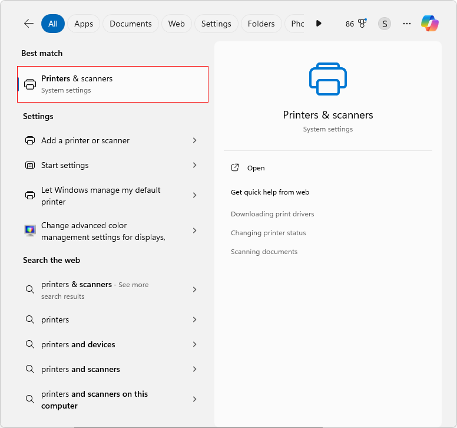Open the Copilot icon
457x428 pixels.
(430, 24)
